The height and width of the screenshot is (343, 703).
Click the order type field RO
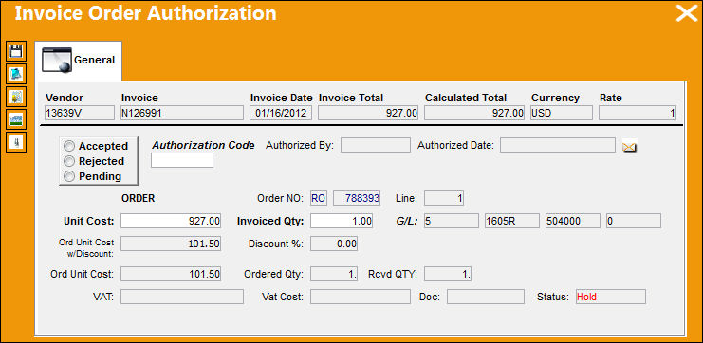(319, 198)
